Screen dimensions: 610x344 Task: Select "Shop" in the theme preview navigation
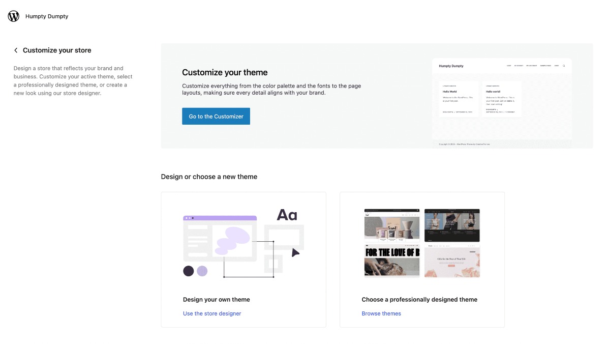click(x=557, y=65)
